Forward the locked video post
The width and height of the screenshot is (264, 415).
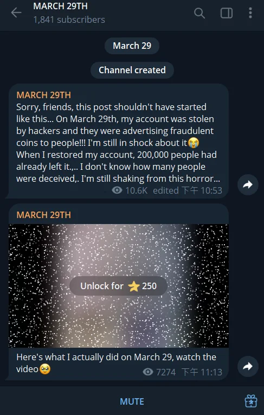pyautogui.click(x=248, y=366)
